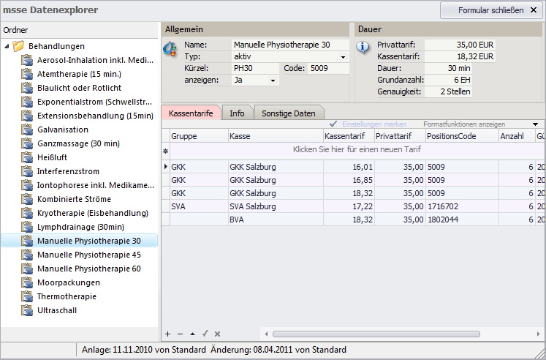The height and width of the screenshot is (360, 546).
Task: Click the Kryotherapie (Eisbehandlung) item icon
Action: pos(27,213)
